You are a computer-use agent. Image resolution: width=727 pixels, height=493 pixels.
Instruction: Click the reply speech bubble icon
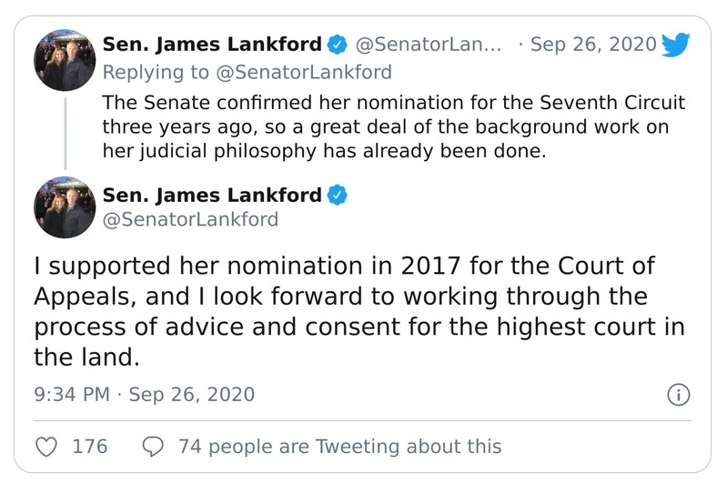pyautogui.click(x=154, y=446)
